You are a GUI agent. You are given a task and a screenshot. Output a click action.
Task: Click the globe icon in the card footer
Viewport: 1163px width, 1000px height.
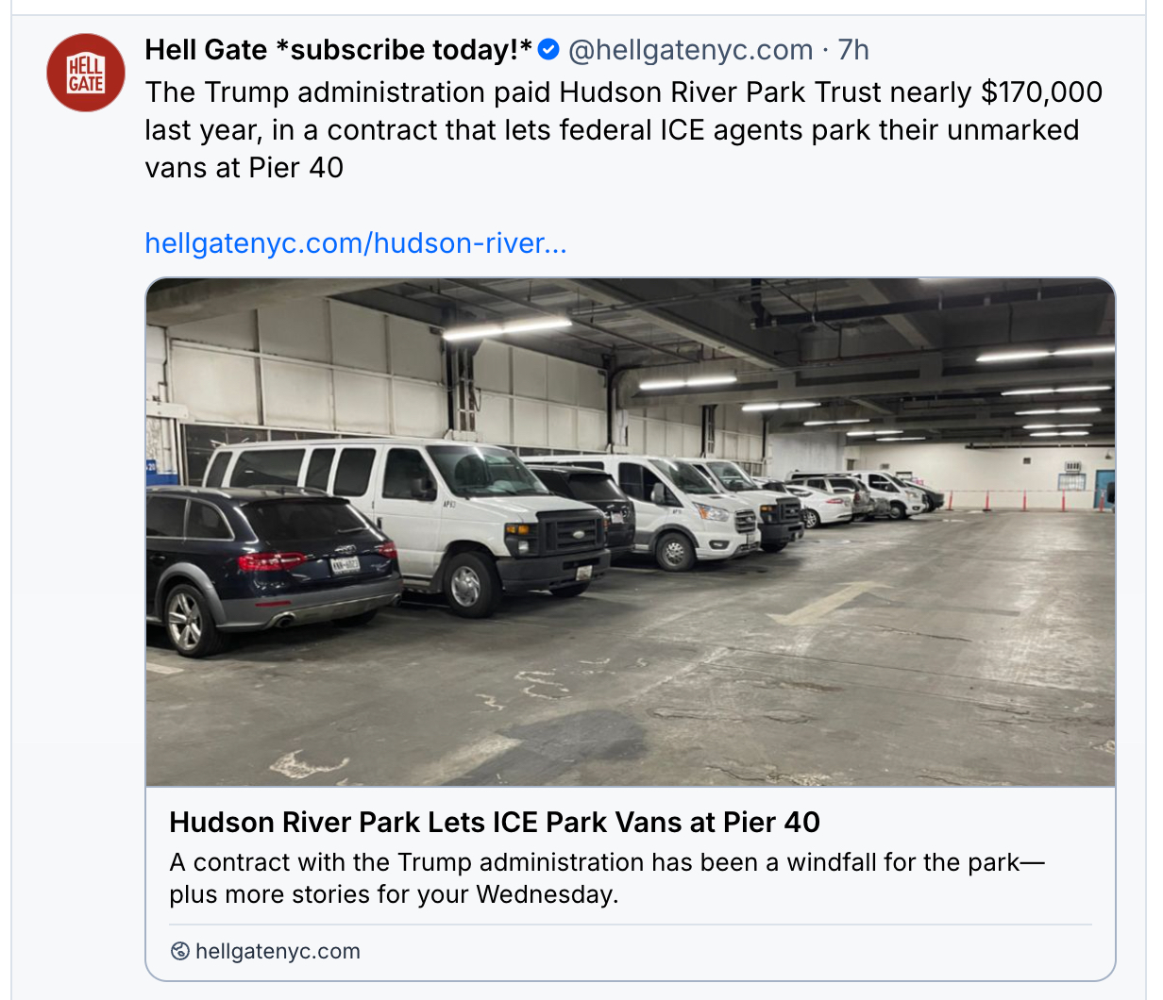point(179,951)
